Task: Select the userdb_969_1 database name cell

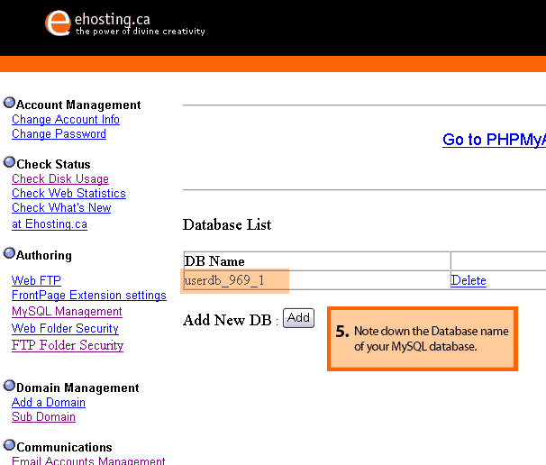Action: pos(317,280)
